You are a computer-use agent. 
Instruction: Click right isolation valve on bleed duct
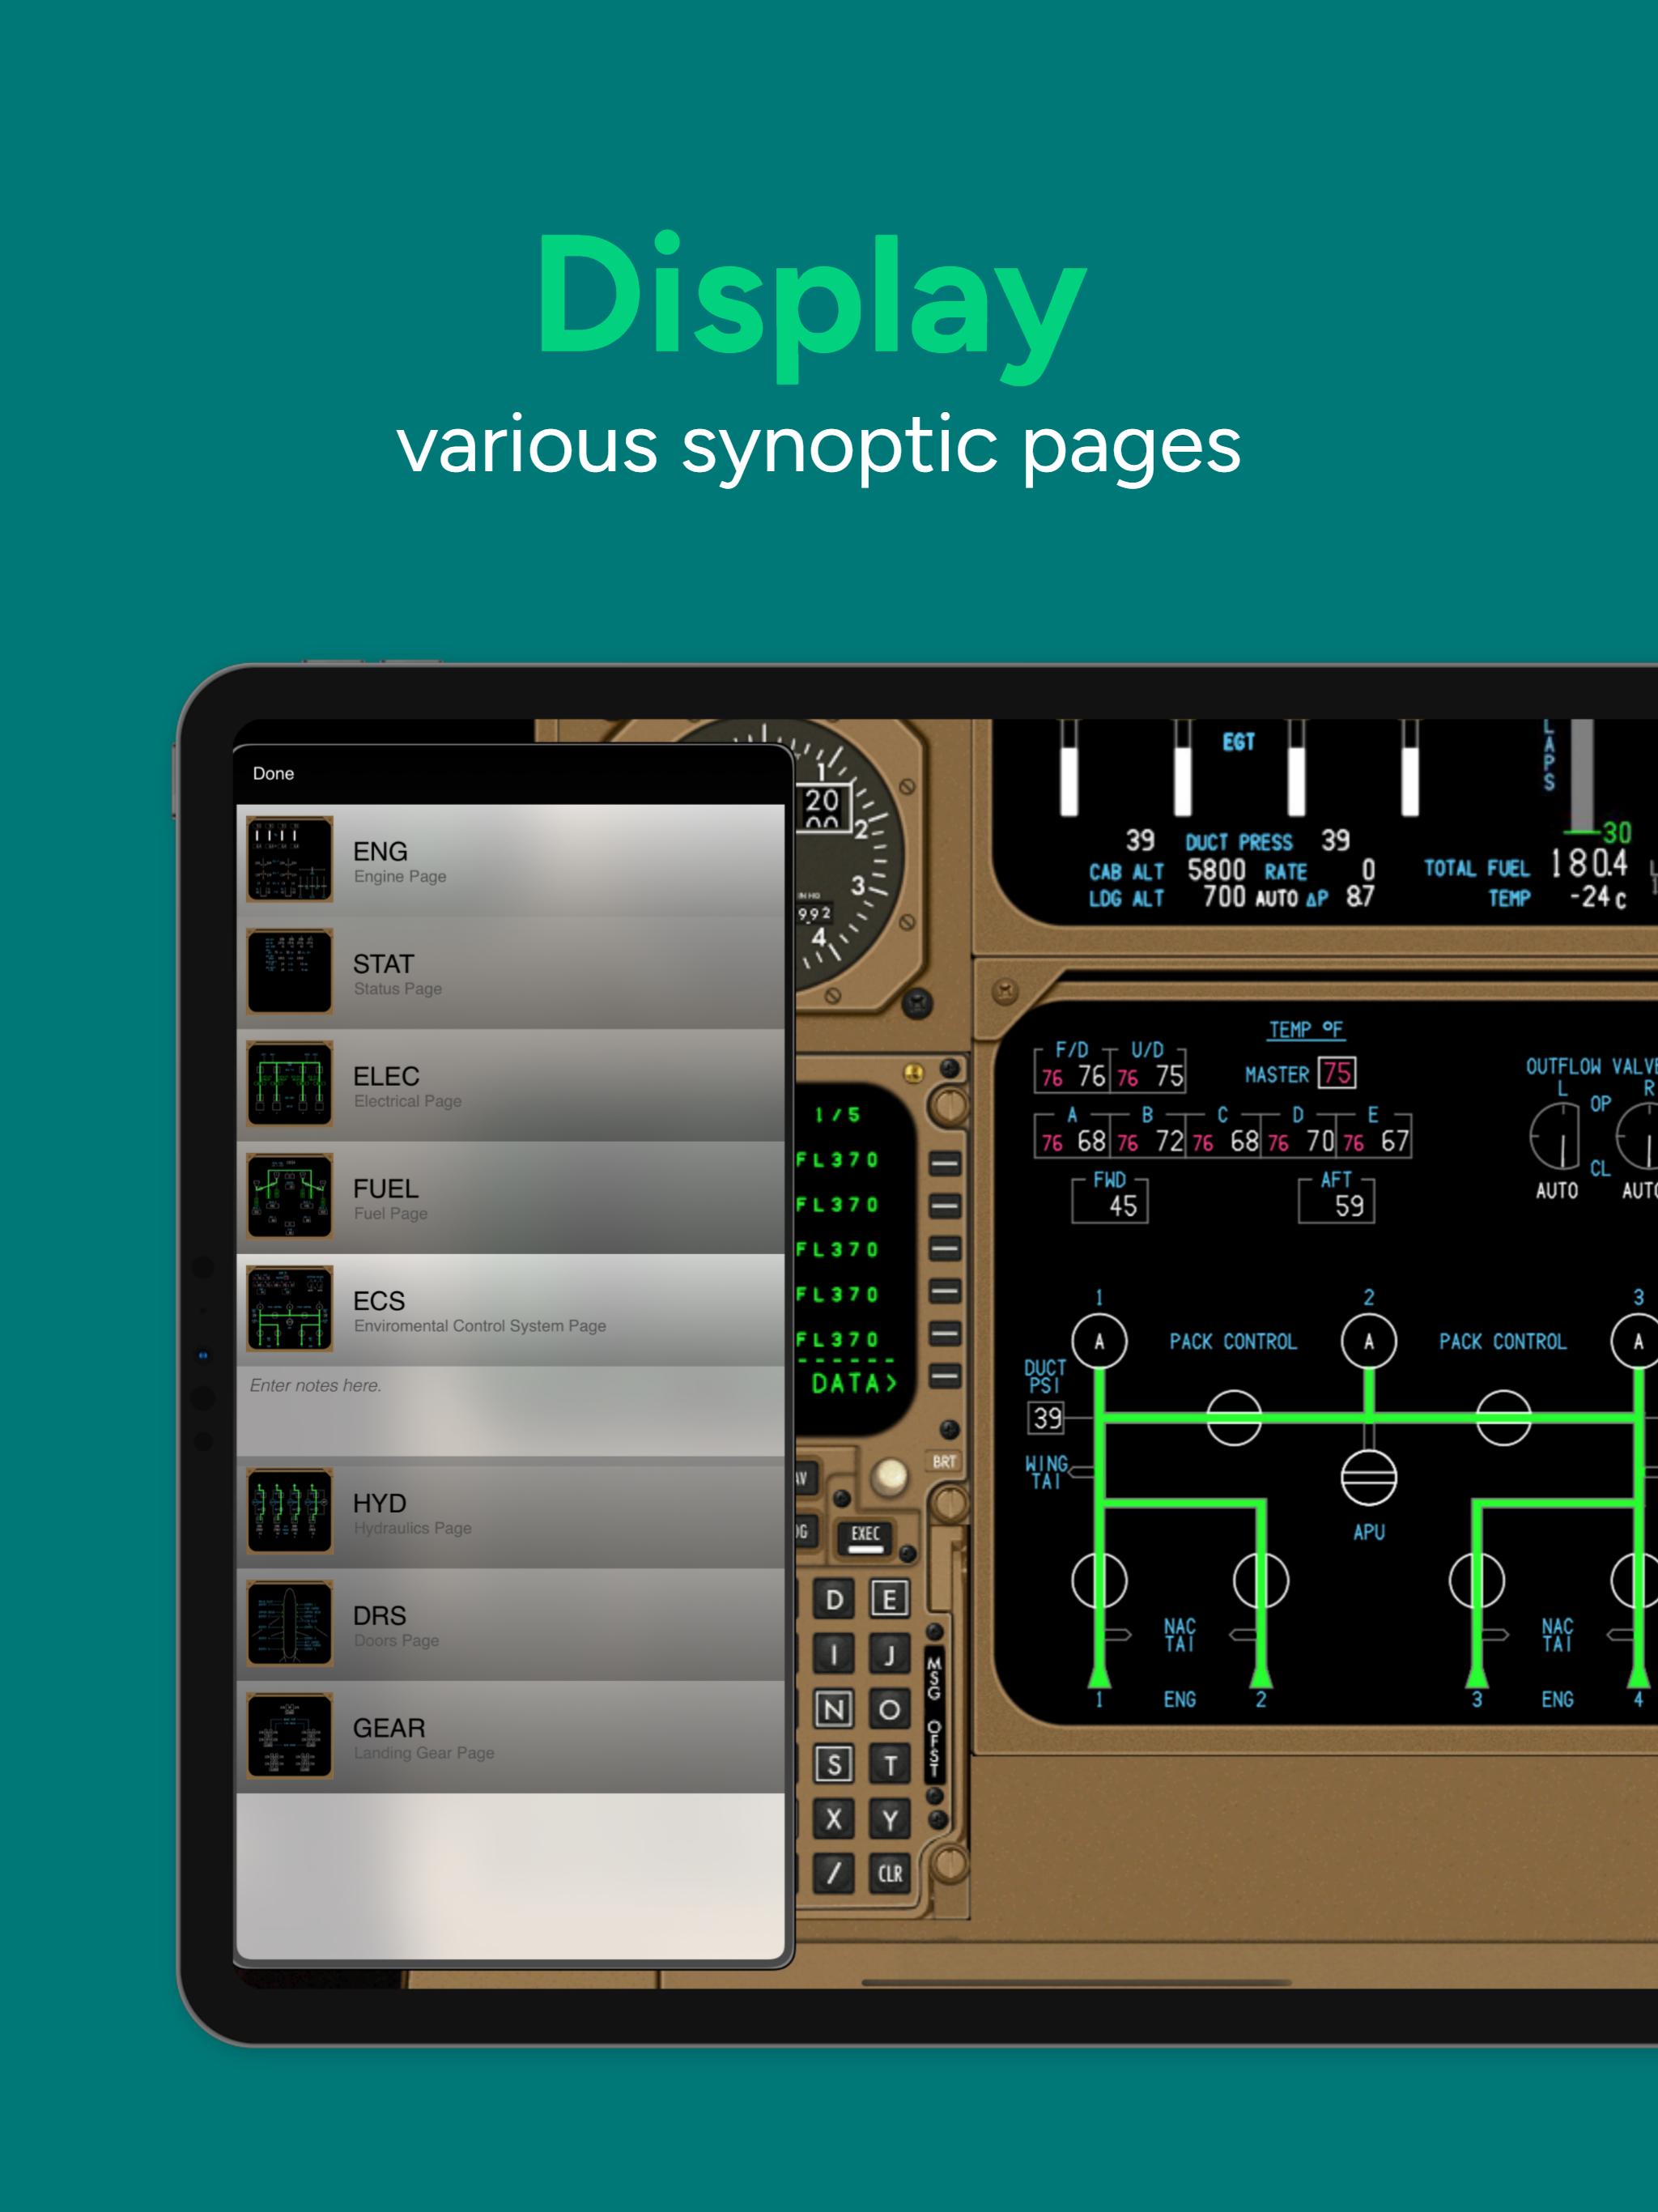pyautogui.click(x=1503, y=1417)
